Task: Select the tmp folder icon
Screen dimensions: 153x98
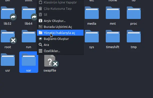Action: (134, 36)
